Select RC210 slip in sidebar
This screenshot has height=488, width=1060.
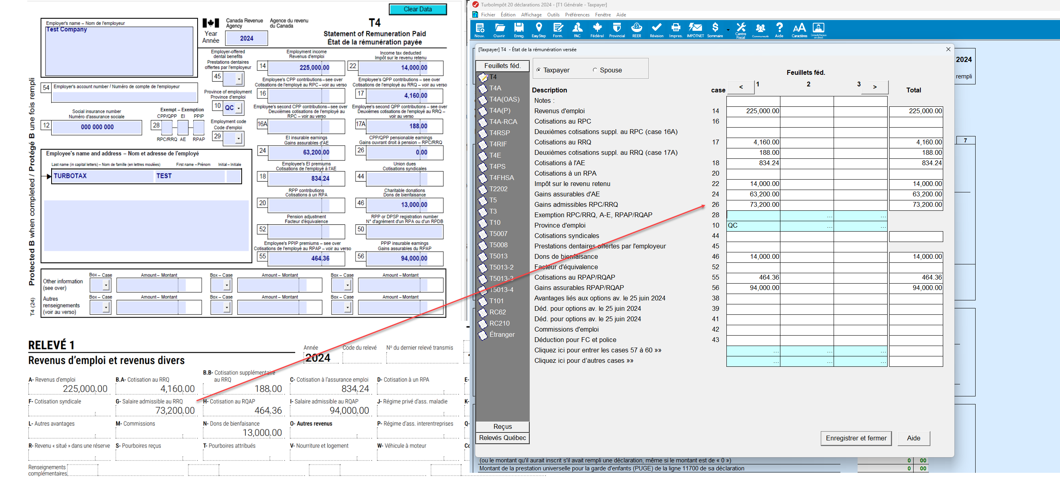(499, 324)
